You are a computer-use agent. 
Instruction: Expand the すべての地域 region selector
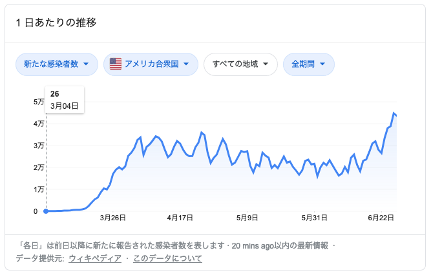click(240, 64)
